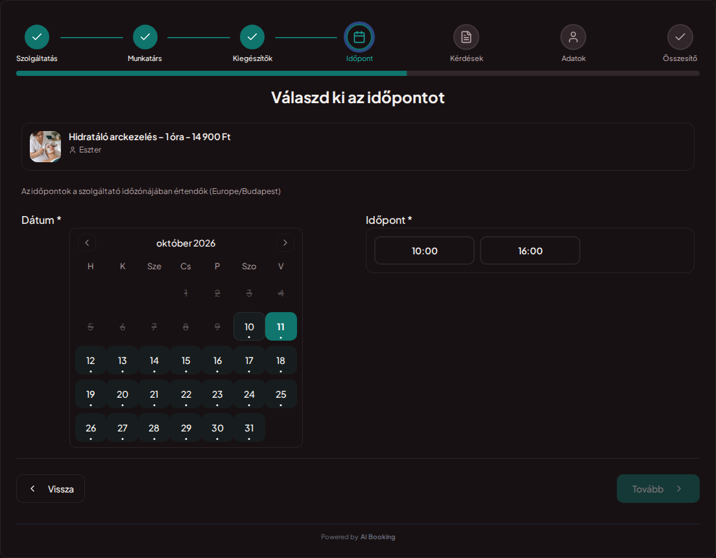Click the Kérdések document step icon
This screenshot has height=558, width=716.
pyautogui.click(x=466, y=37)
